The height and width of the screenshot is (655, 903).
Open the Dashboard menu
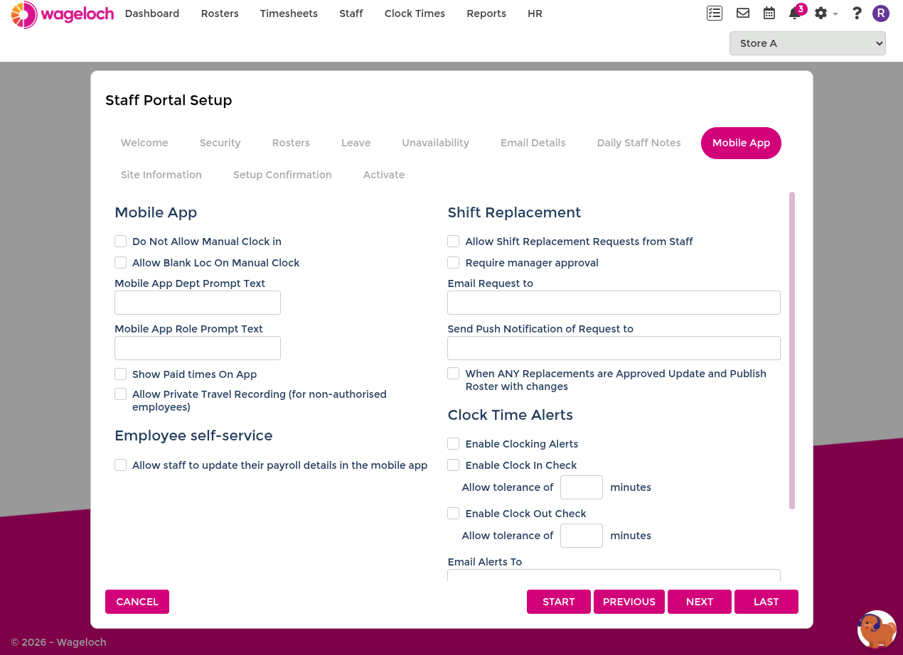coord(152,13)
